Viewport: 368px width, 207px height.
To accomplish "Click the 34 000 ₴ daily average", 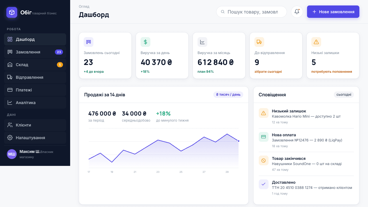I will (134, 114).
